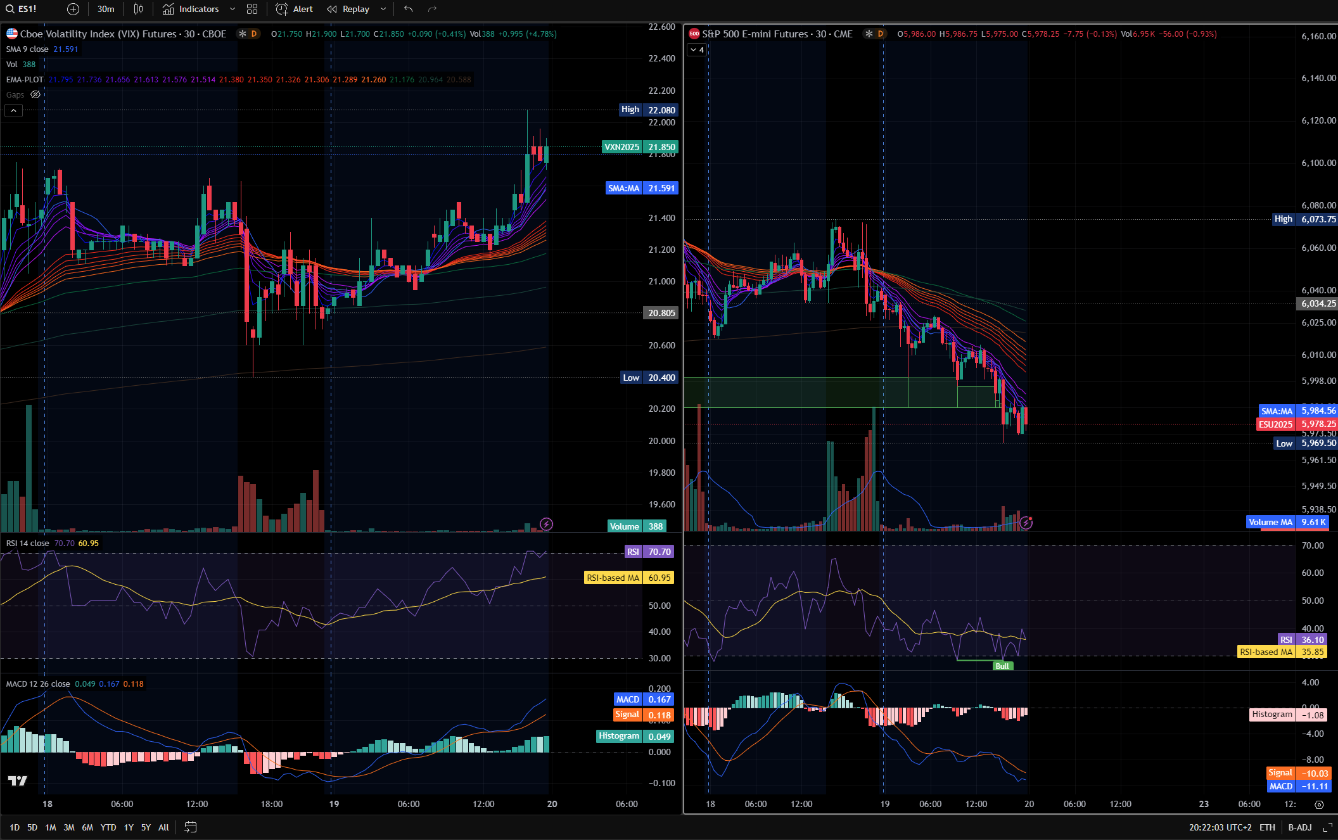The width and height of the screenshot is (1338, 840).
Task: Click the S&P 500 E-mini Futures title
Action: coord(777,34)
